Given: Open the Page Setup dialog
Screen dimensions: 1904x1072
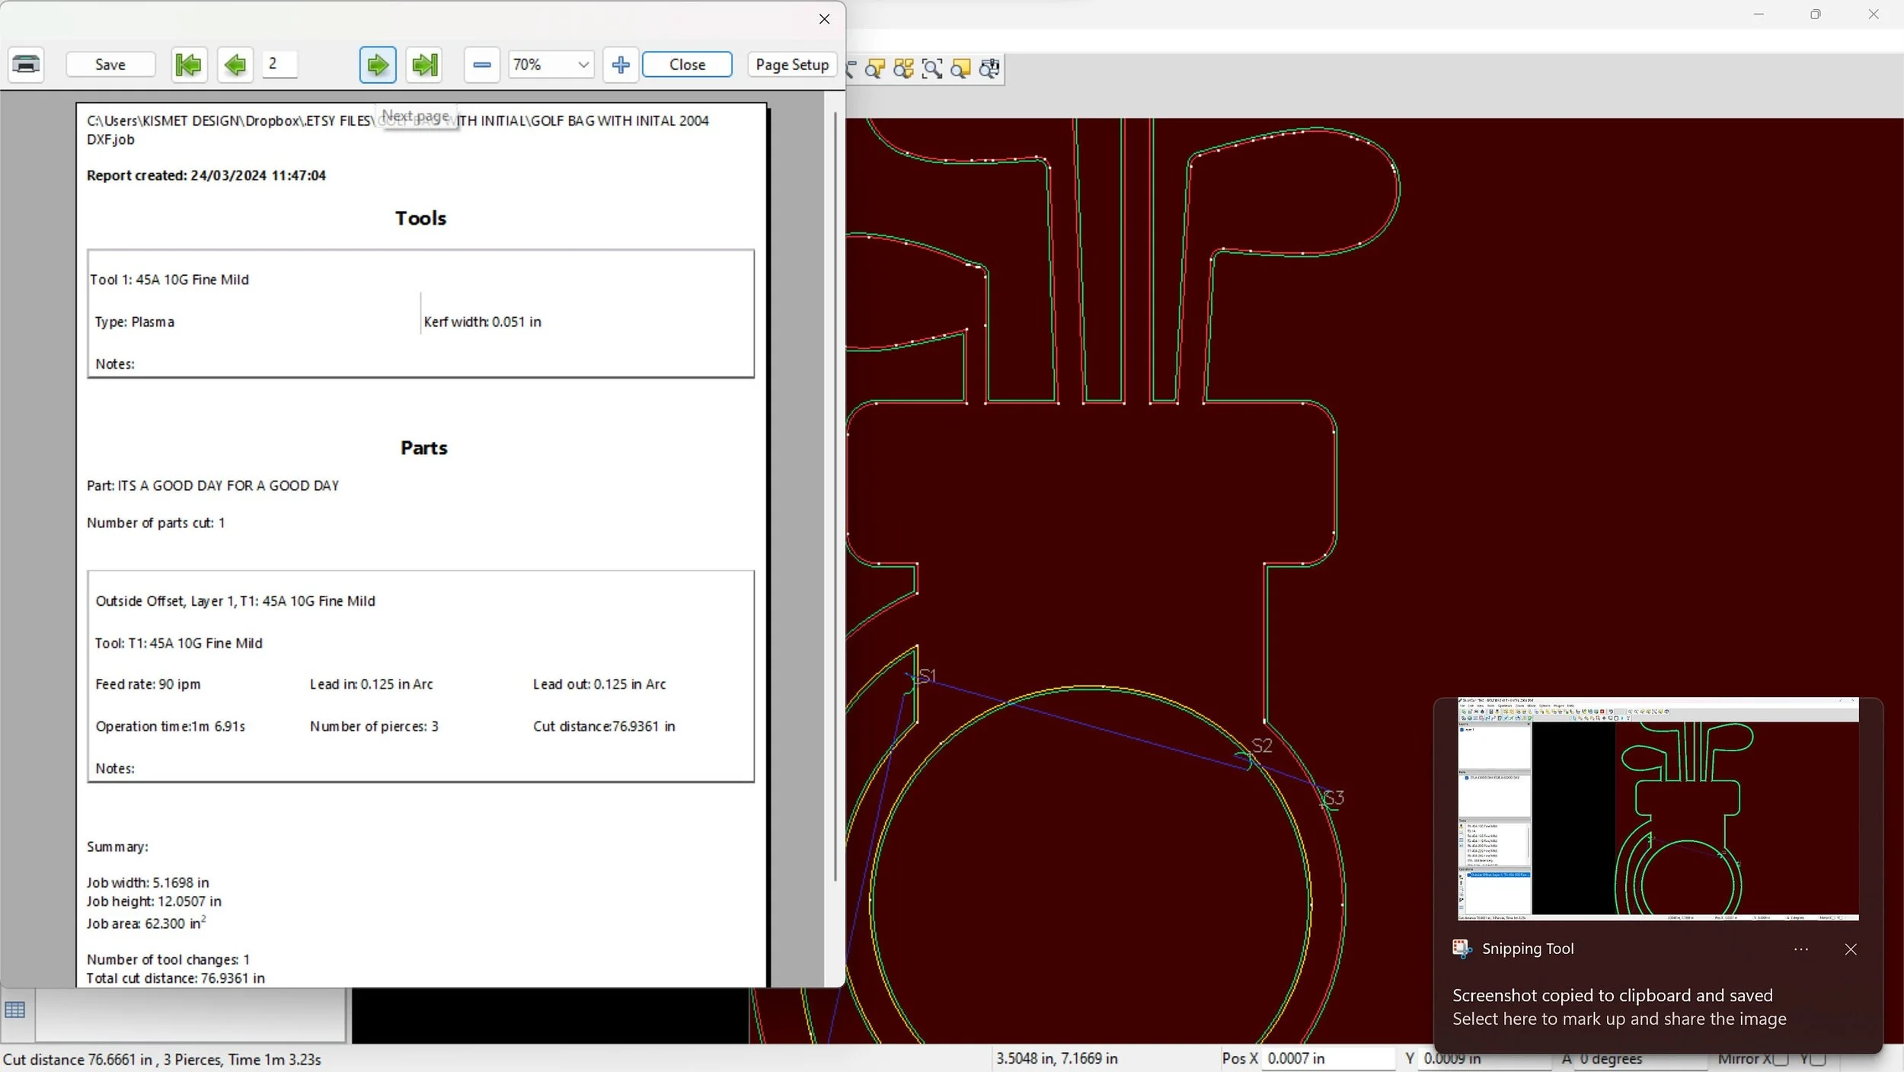Looking at the screenshot, I should (x=791, y=65).
